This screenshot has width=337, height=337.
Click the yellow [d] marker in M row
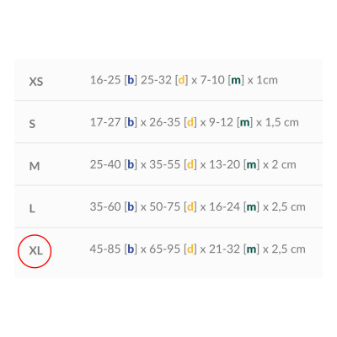[x=190, y=164]
